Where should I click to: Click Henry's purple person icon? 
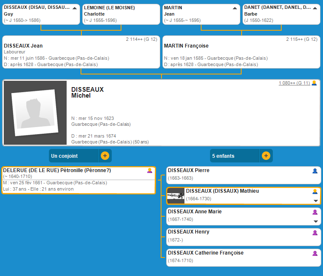[x=315, y=233]
